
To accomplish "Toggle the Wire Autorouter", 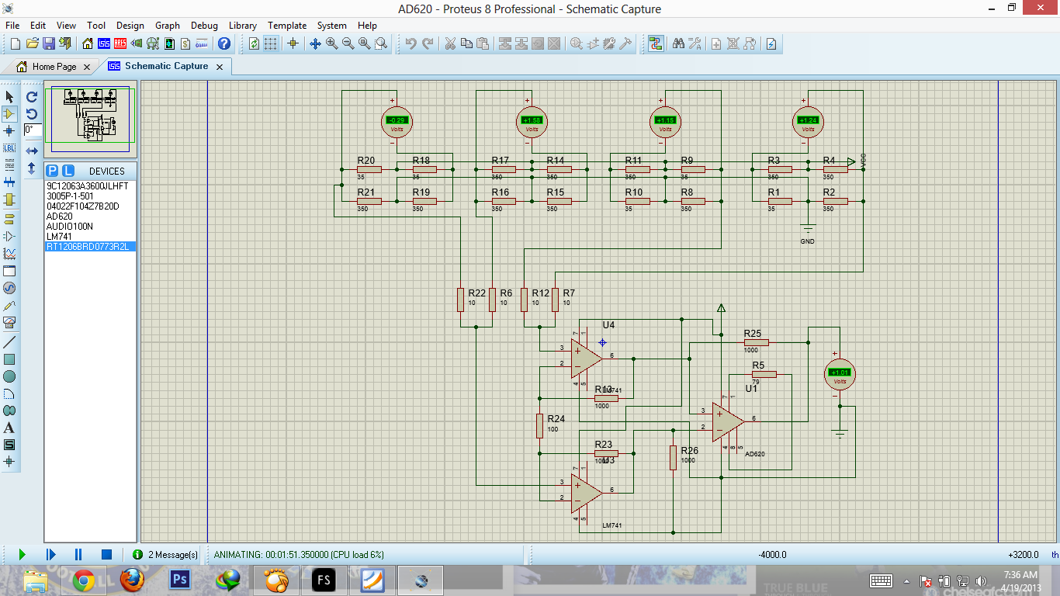I will tap(656, 43).
